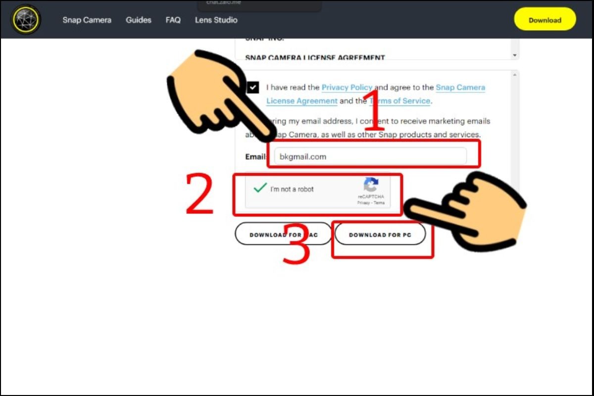Click the reCAPTCHA logo icon
Screen dimensions: 594x396
[x=371, y=185]
